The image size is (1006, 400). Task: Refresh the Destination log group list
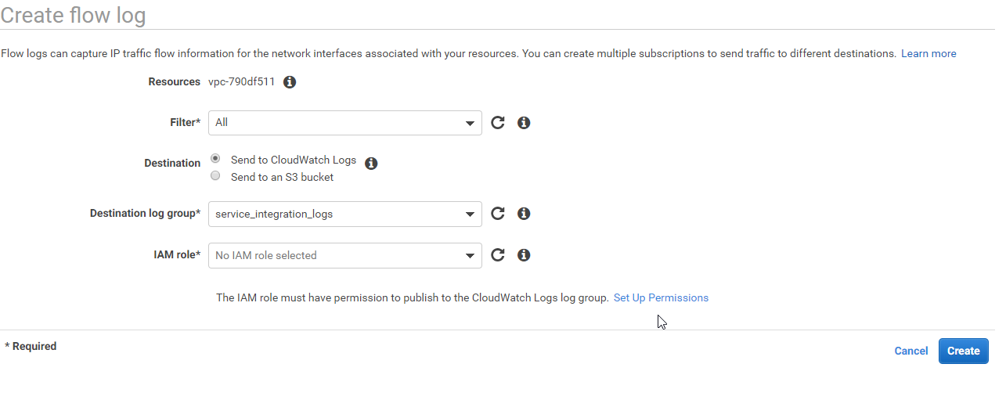click(497, 214)
